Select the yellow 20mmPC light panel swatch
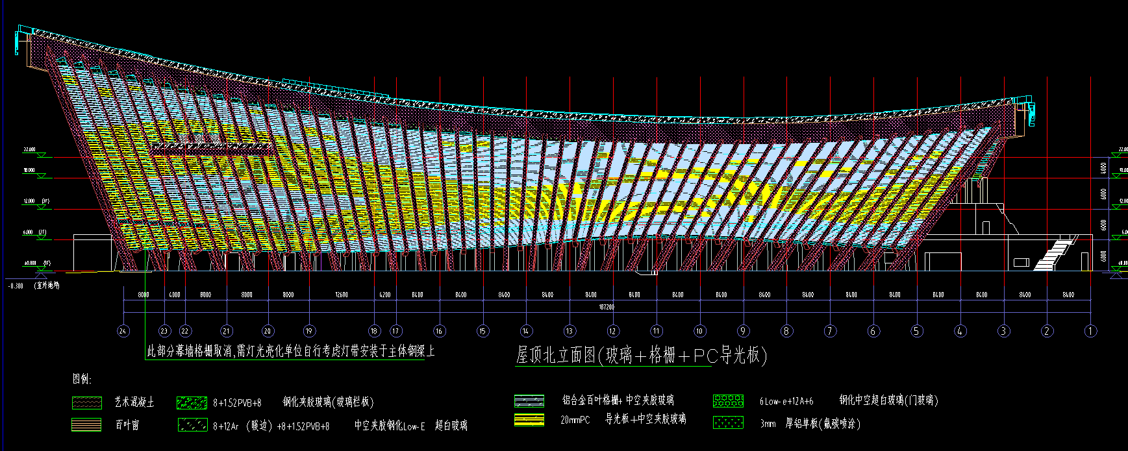 [529, 420]
